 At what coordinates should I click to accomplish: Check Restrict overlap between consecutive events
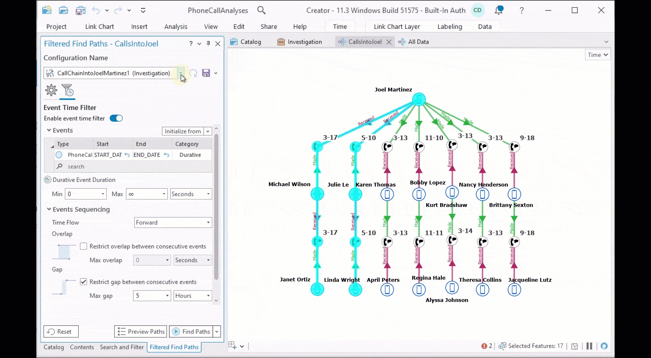(84, 246)
